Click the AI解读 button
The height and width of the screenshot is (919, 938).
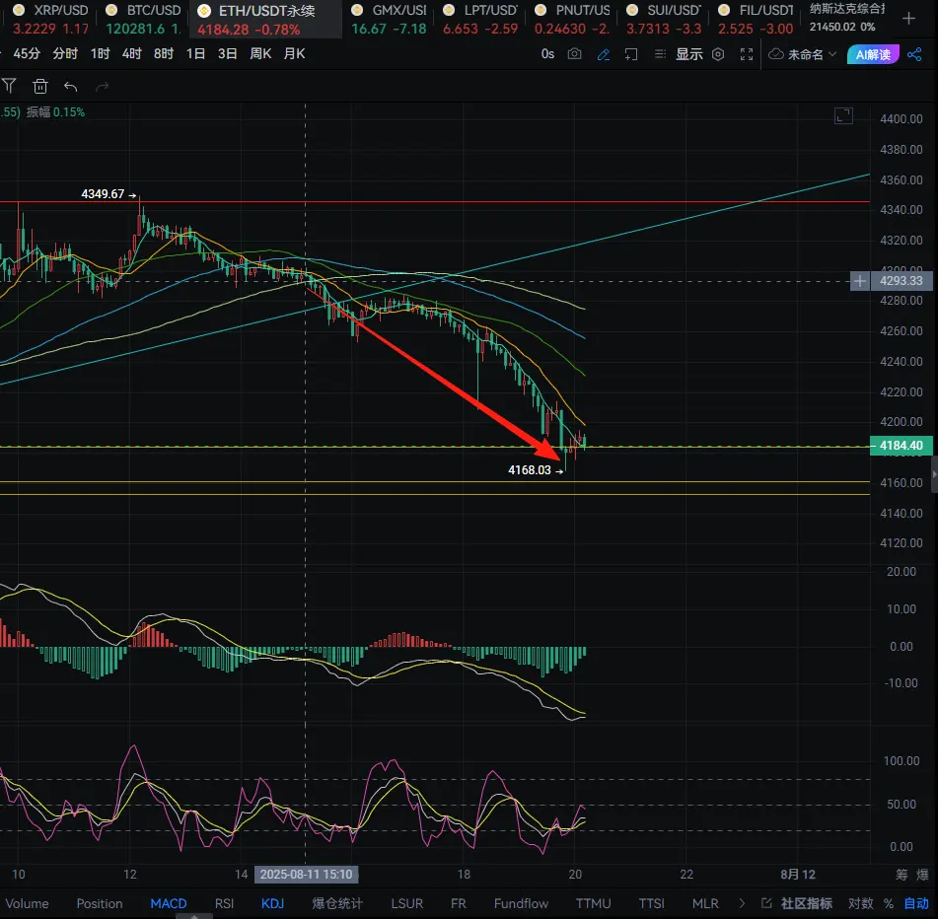click(873, 54)
